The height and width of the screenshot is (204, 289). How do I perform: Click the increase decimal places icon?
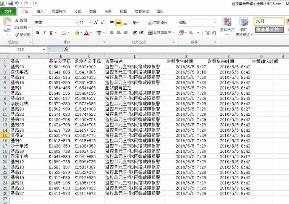[207, 33]
